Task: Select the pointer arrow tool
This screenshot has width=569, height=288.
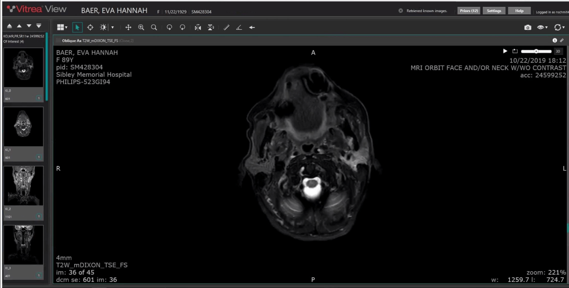Action: (77, 27)
